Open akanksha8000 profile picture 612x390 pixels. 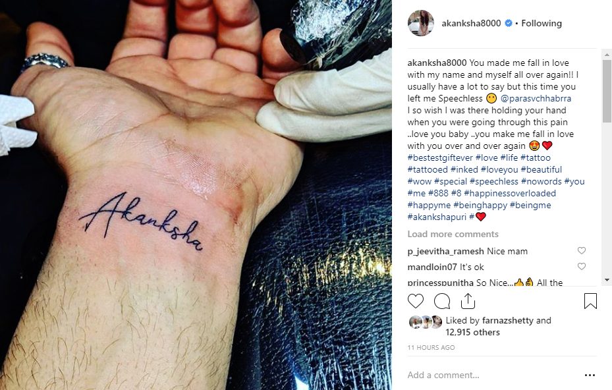click(421, 24)
